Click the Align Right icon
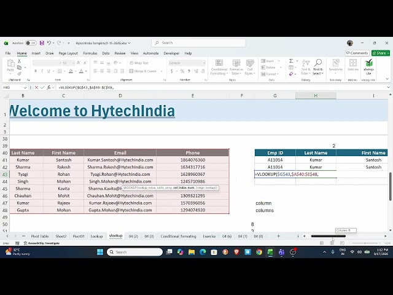 coord(108,71)
